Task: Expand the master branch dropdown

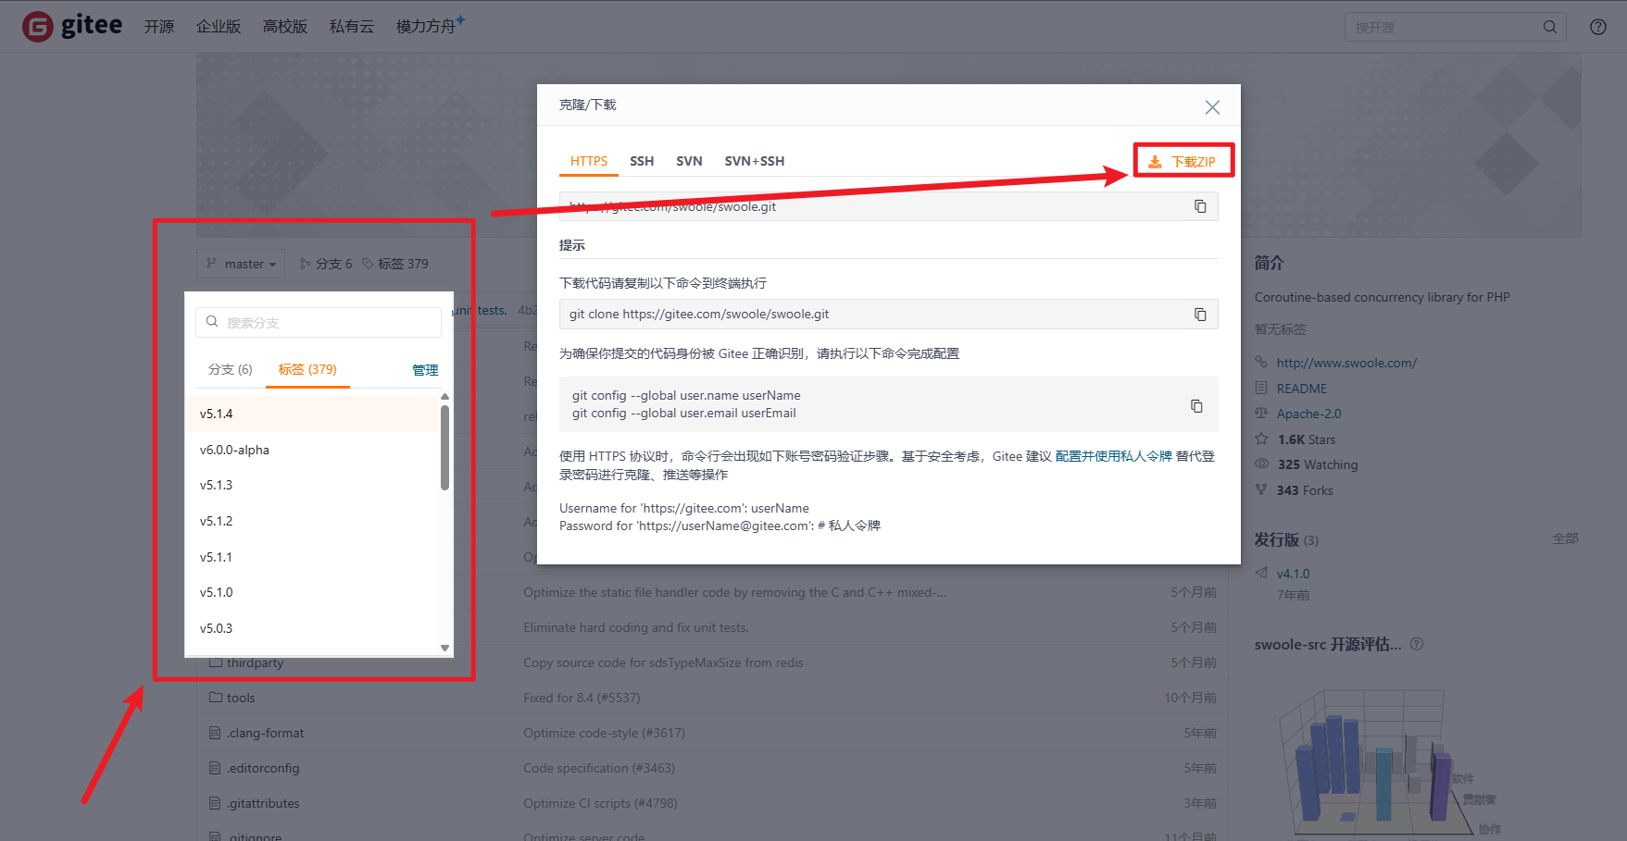Action: pos(240,264)
